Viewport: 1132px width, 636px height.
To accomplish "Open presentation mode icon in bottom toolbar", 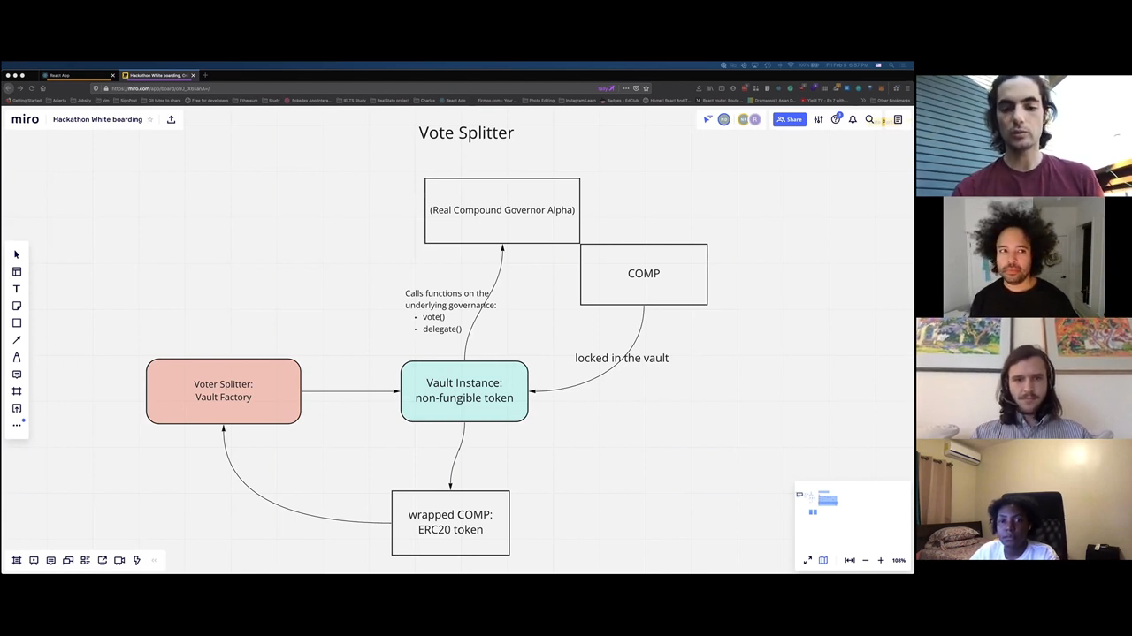I will tap(34, 560).
